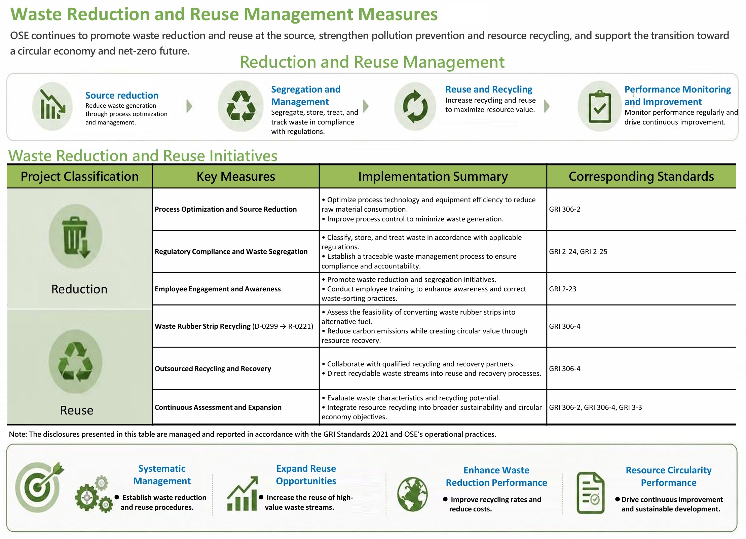The height and width of the screenshot is (539, 746).
Task: Click the Systematic Management heading
Action: (x=162, y=475)
